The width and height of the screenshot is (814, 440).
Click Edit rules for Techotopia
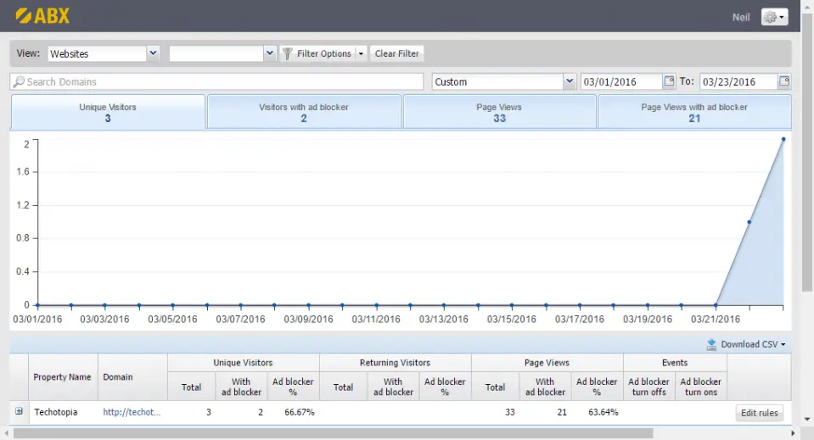pos(760,413)
